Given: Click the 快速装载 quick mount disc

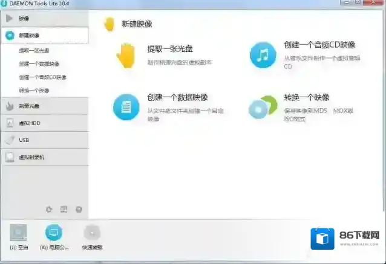Looking at the screenshot, I should 91,233.
